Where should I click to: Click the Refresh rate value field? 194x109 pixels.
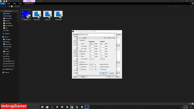pyautogui.click(x=92, y=64)
